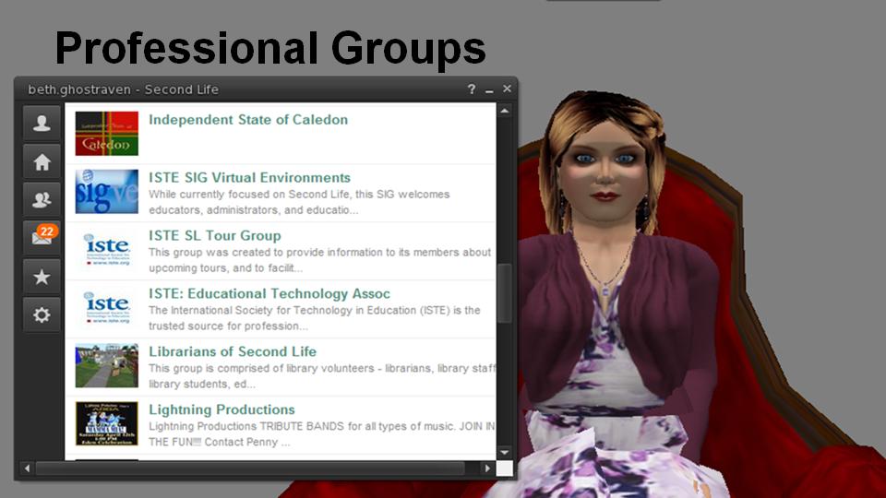The width and height of the screenshot is (886, 498).
Task: Open Librarians of Second Life link
Action: (233, 351)
